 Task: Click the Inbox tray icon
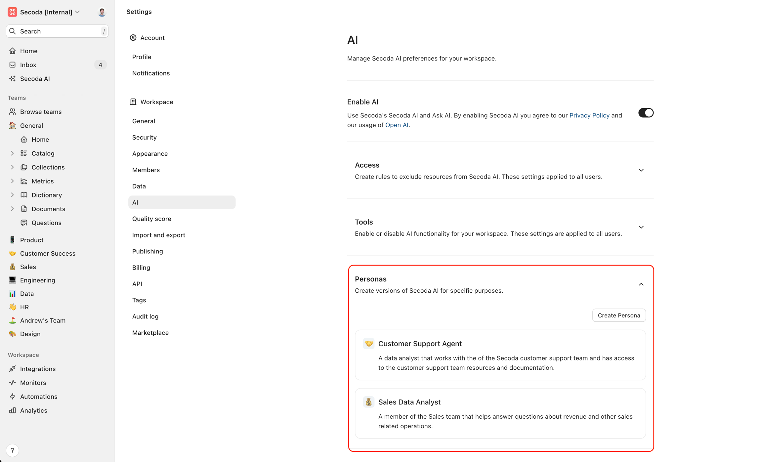[13, 65]
